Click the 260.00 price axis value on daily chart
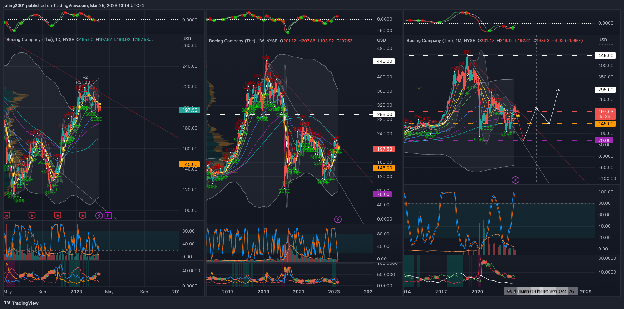The image size is (624, 309). pos(190,46)
